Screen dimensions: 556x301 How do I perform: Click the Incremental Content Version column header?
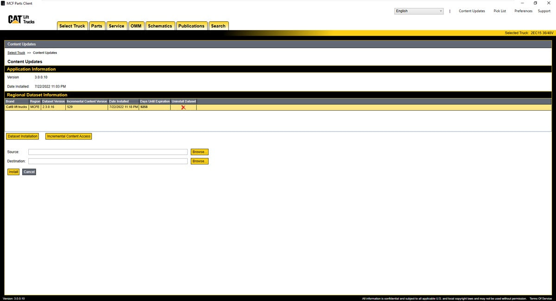point(87,101)
